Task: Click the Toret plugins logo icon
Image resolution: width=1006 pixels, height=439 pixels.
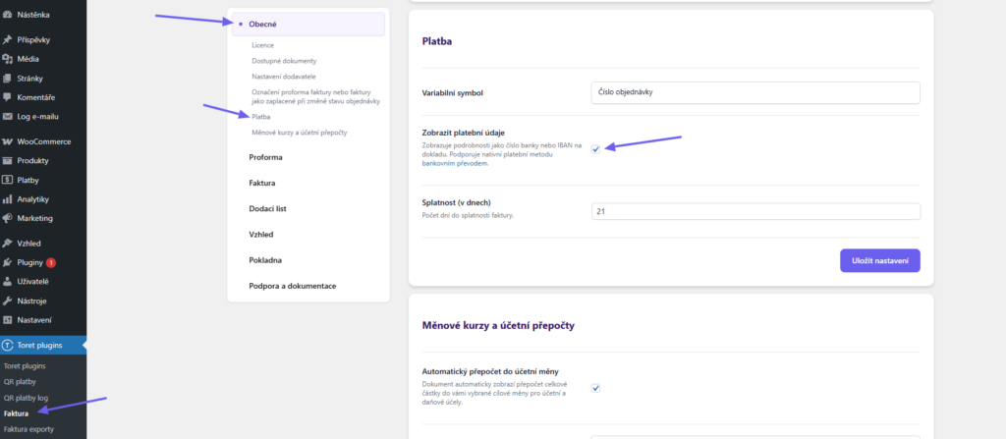Action: coord(8,346)
